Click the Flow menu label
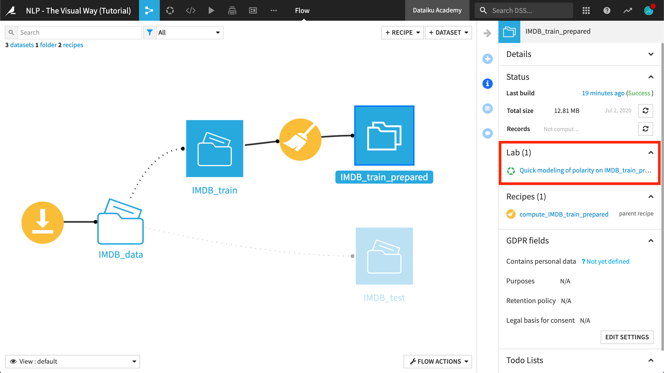 tap(302, 10)
